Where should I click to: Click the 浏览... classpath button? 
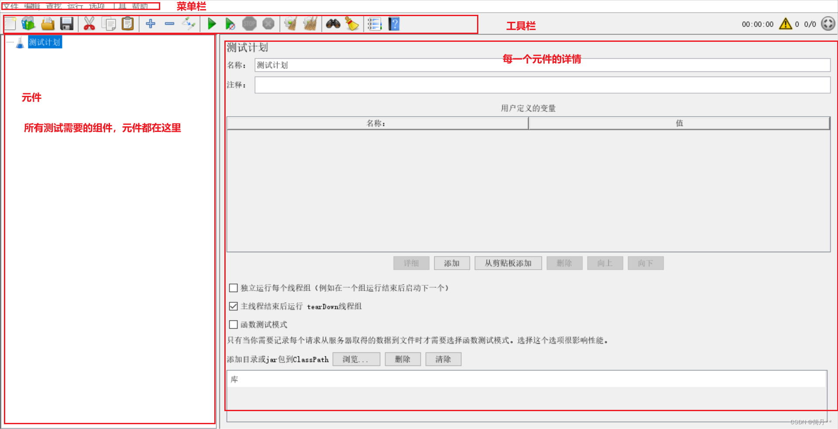pos(356,359)
